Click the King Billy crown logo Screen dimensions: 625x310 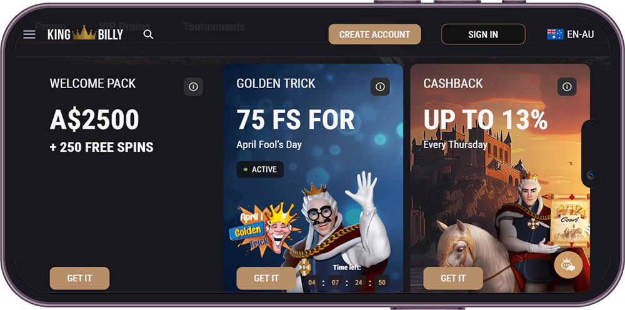pos(85,34)
